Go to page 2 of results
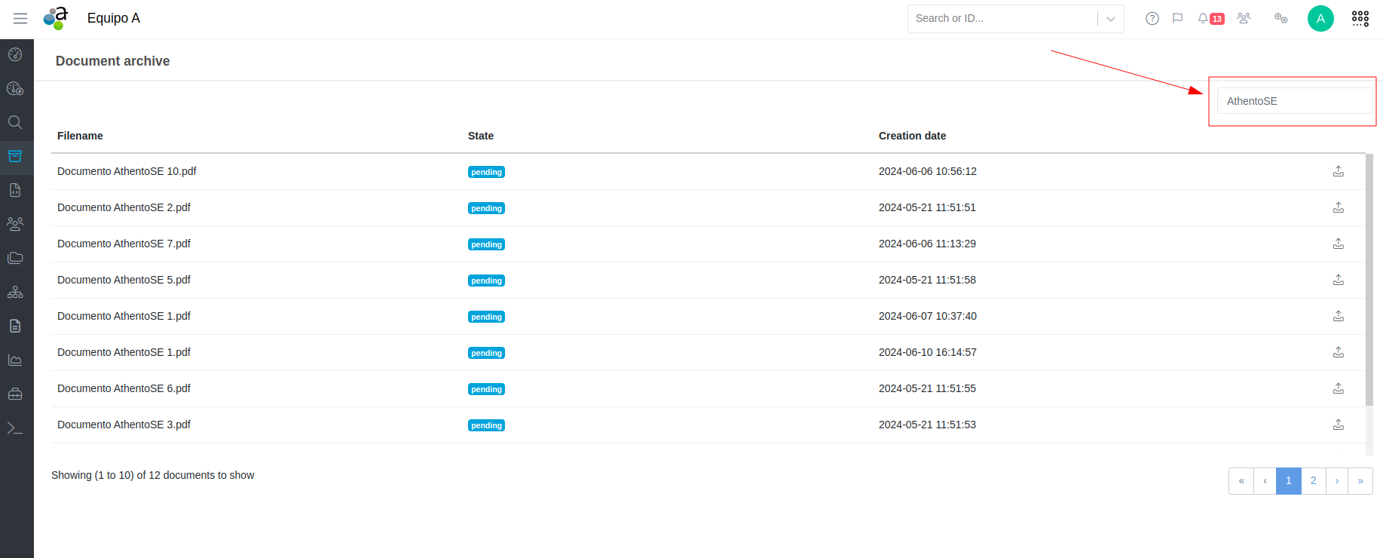1383x558 pixels. click(x=1313, y=480)
